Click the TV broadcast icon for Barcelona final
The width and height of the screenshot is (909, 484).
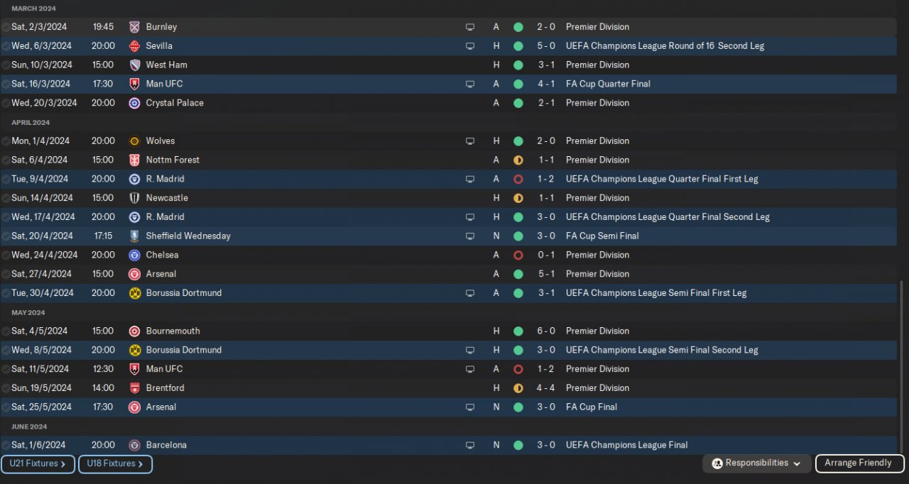coord(469,446)
